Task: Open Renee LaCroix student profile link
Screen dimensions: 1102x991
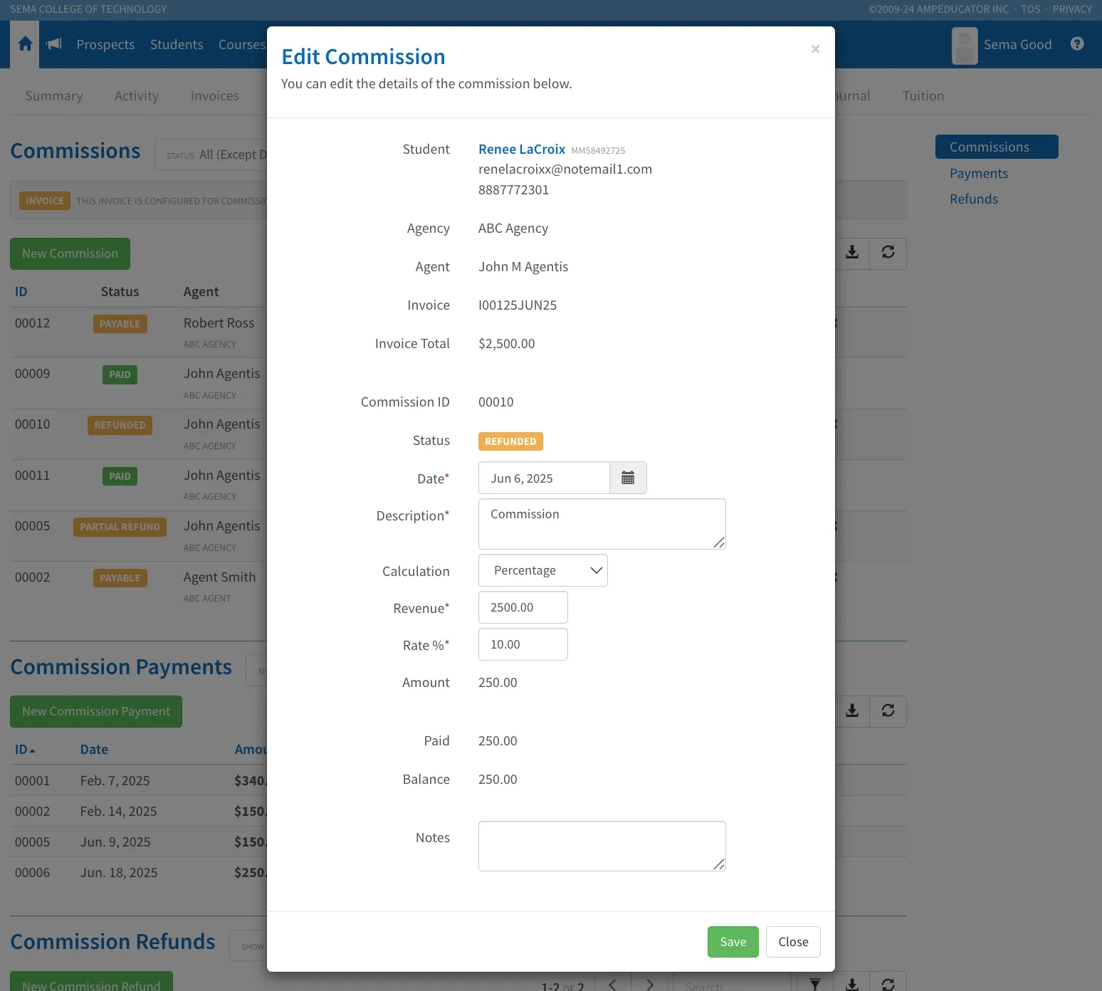Action: (522, 149)
